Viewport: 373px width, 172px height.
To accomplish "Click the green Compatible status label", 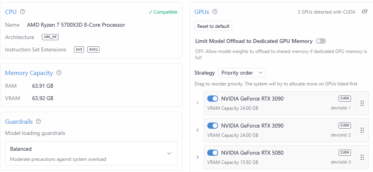I will coord(163,12).
